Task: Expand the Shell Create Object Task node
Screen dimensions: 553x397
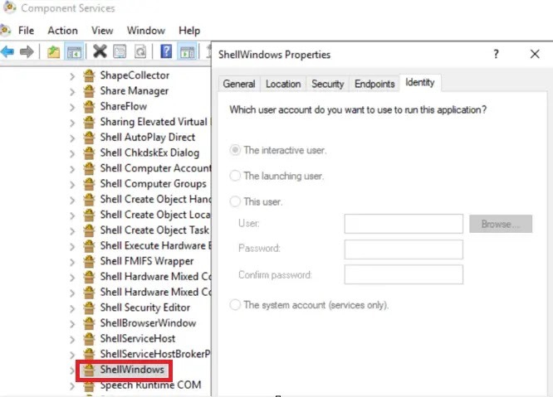Action: tap(72, 231)
